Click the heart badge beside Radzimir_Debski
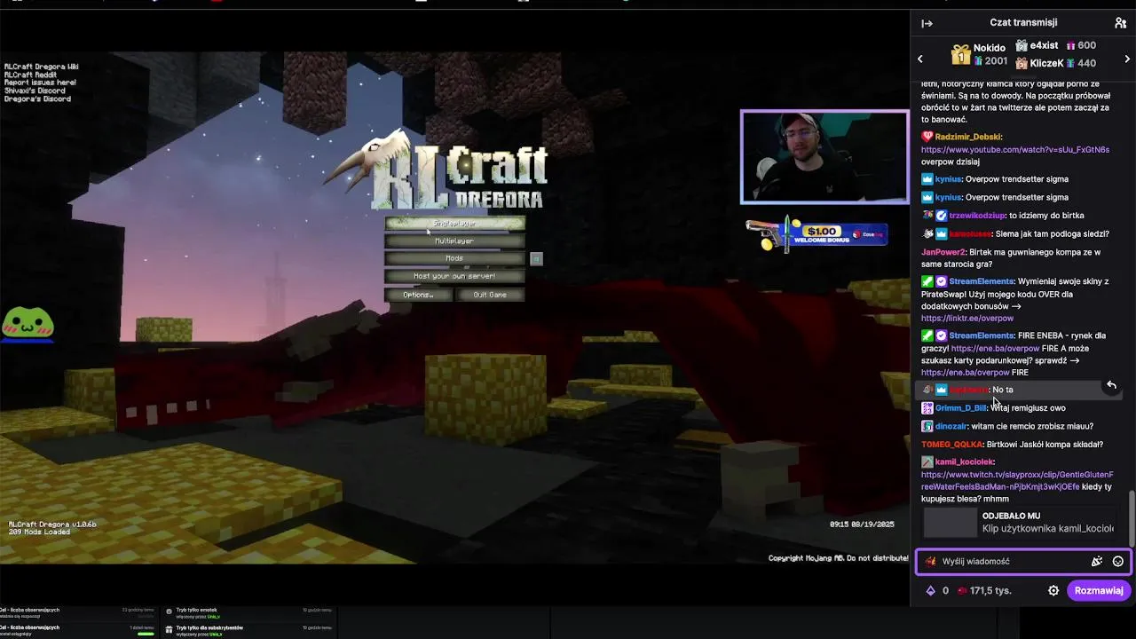Image resolution: width=1136 pixels, height=639 pixels. (927, 137)
